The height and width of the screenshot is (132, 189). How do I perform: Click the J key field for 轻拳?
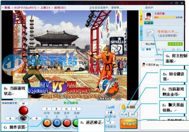(x=47, y=109)
